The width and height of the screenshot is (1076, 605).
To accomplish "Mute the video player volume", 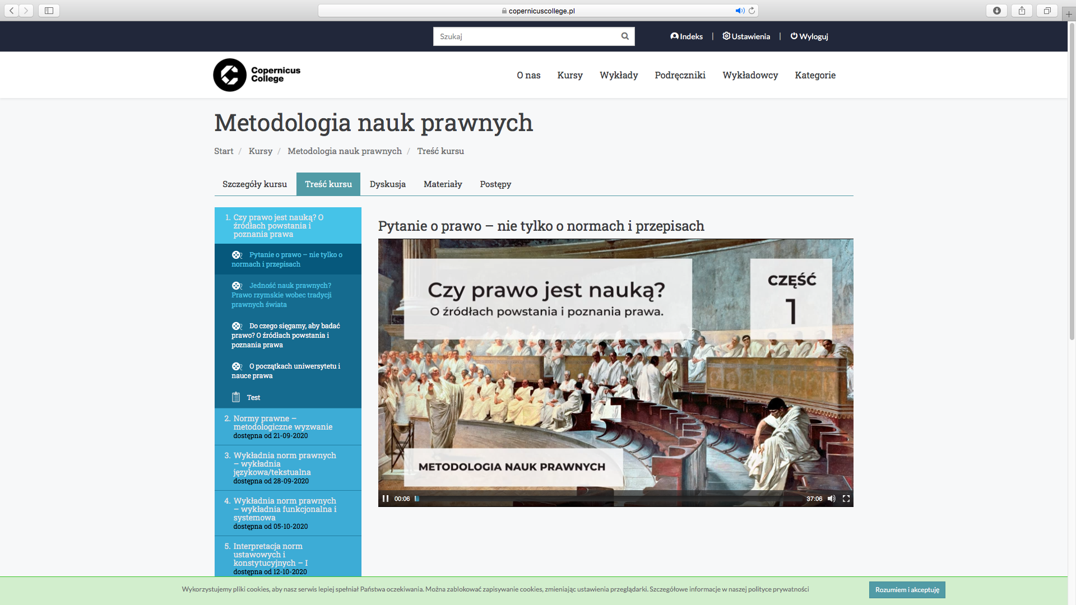I will click(x=832, y=499).
